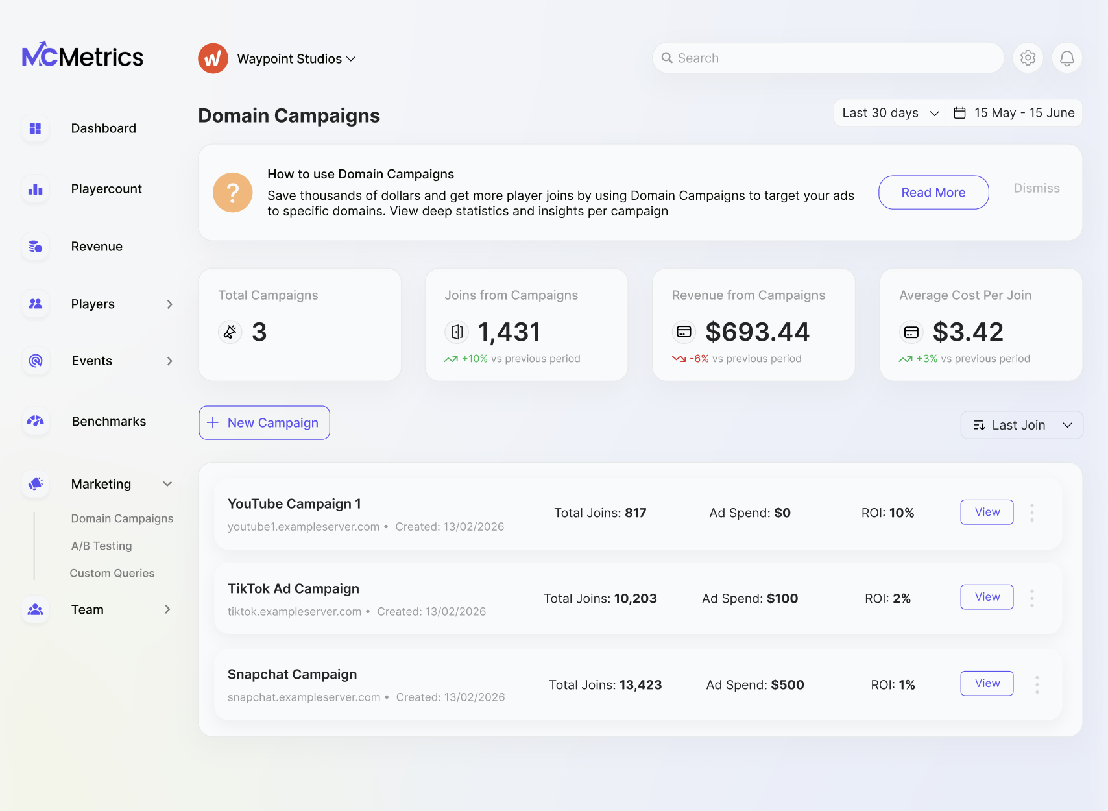1108x811 pixels.
Task: Open the settings gear icon
Action: click(1028, 58)
